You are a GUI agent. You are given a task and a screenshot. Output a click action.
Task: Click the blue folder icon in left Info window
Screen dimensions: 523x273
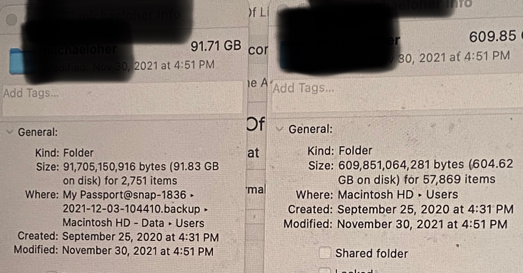17,61
